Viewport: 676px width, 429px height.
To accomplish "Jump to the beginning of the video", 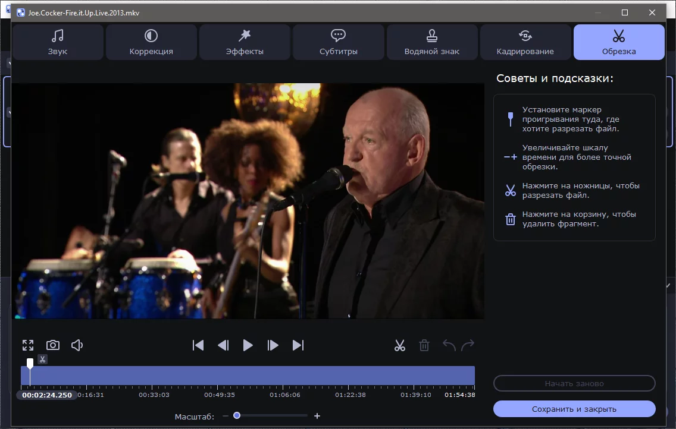I will tap(198, 345).
